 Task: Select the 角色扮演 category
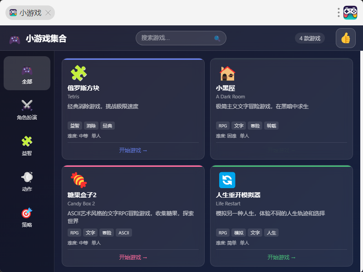[27, 110]
